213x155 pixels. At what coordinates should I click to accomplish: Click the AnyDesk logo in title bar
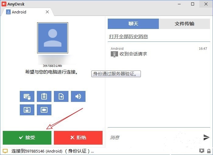[4, 4]
